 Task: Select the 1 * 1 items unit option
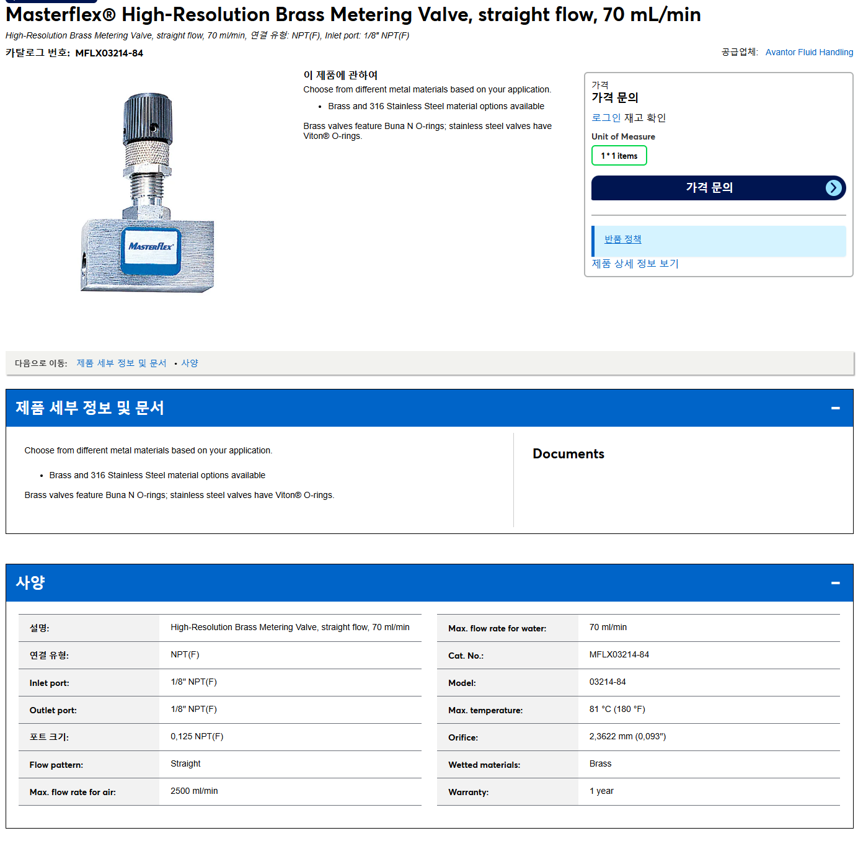tap(619, 156)
